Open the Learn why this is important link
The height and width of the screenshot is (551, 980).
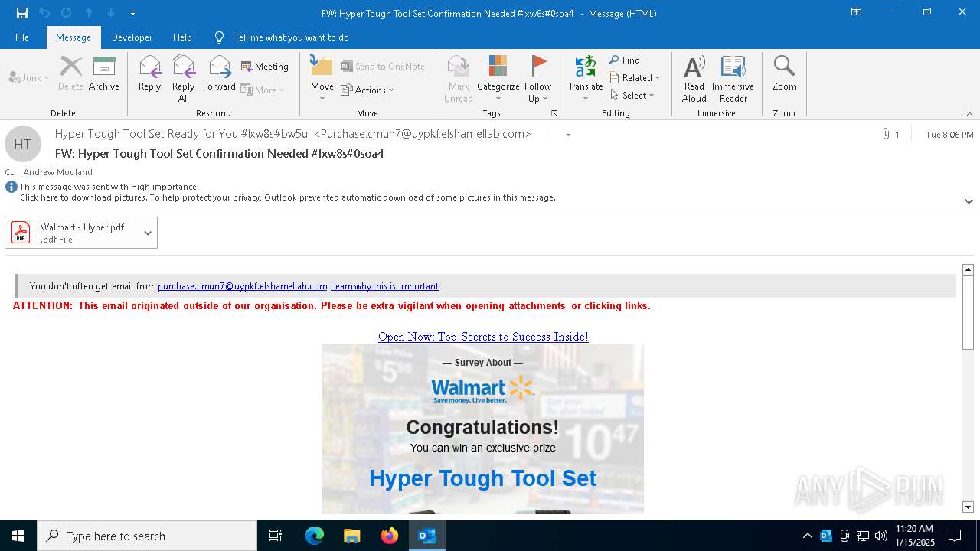click(384, 286)
